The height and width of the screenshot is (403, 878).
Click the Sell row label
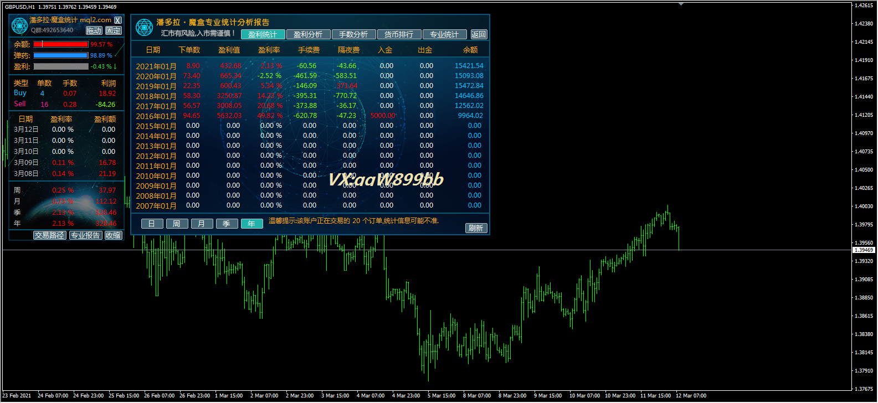pyautogui.click(x=20, y=104)
